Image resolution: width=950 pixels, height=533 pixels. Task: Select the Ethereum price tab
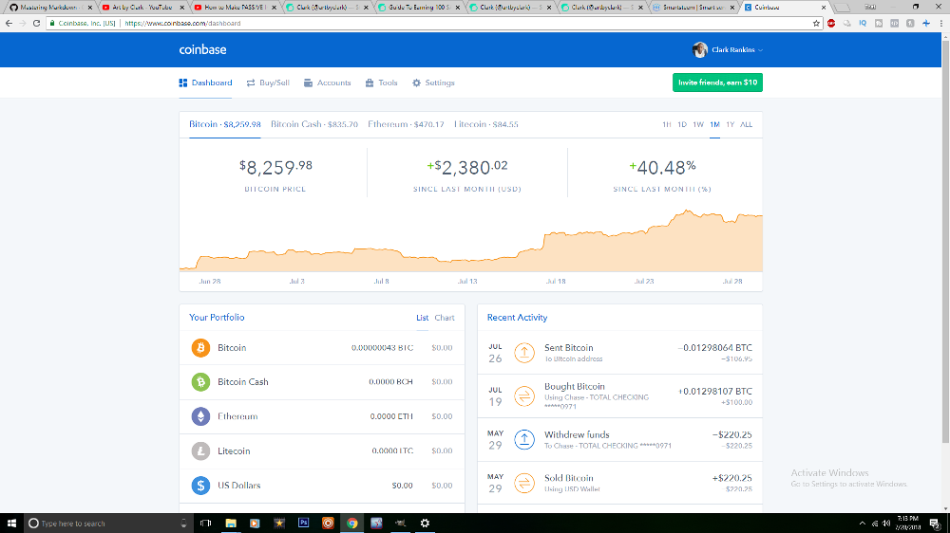coord(406,124)
